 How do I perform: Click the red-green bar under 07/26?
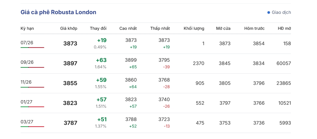pos(32,48)
